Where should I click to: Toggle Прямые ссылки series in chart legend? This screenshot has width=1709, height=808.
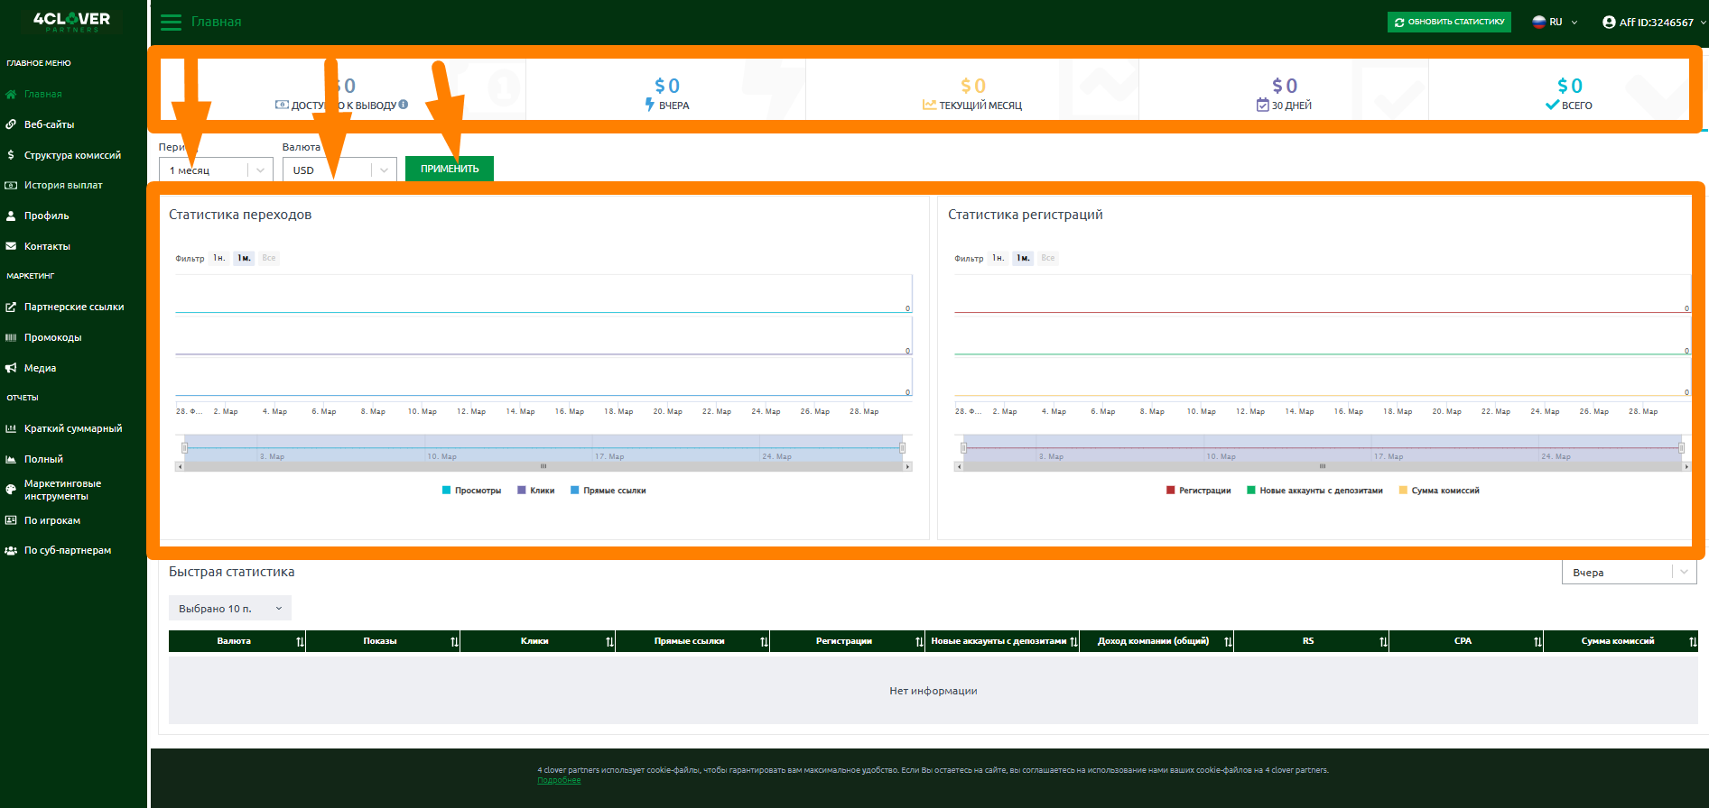coord(608,491)
